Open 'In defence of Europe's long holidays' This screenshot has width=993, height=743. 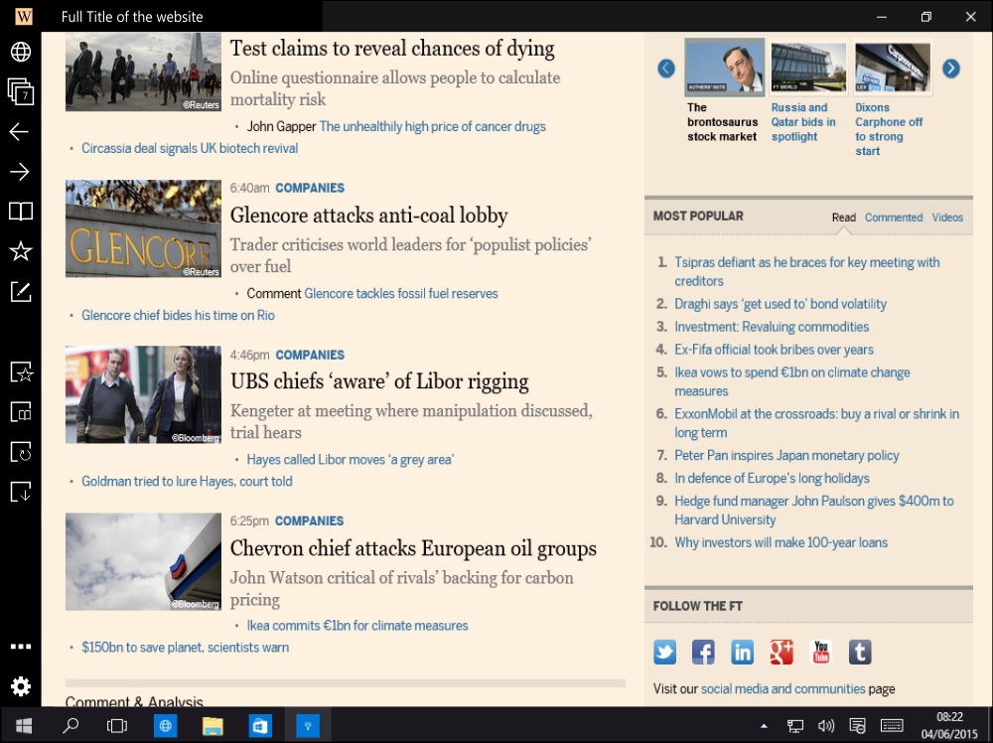tap(772, 478)
